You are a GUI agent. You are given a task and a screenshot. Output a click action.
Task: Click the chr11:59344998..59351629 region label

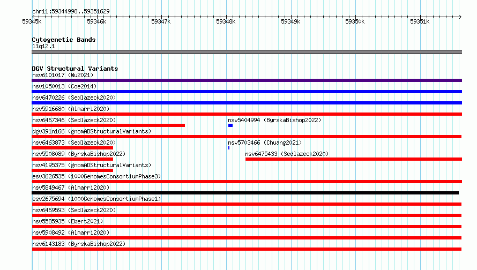pyautogui.click(x=71, y=11)
